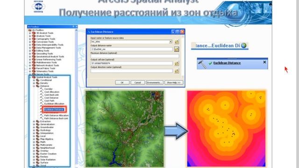This screenshot has height=168, width=299.
Task: Expand Interpolation toolset node
Action: 34,133
